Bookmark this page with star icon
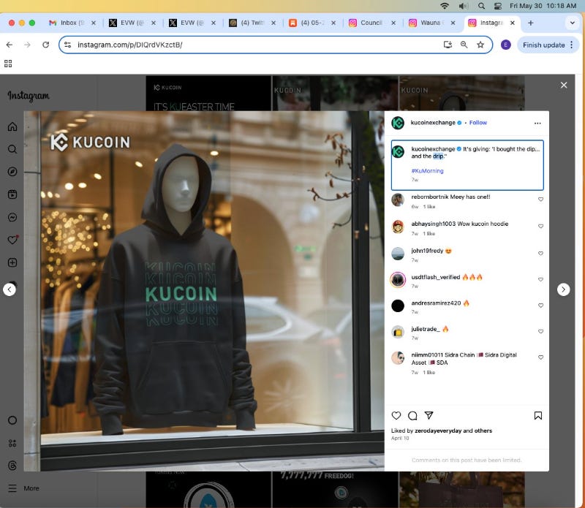The image size is (585, 508). point(480,45)
